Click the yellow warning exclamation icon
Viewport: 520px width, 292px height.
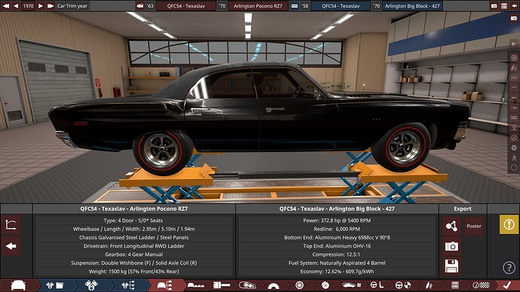coord(509,224)
